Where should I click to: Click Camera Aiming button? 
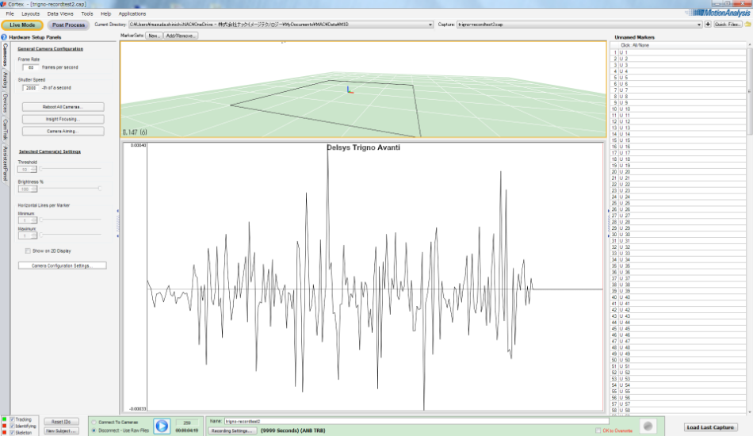coord(63,131)
